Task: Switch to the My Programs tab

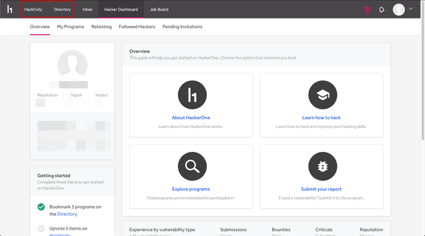Action: click(71, 27)
